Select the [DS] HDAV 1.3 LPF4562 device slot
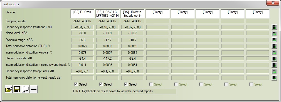 pos(107,14)
